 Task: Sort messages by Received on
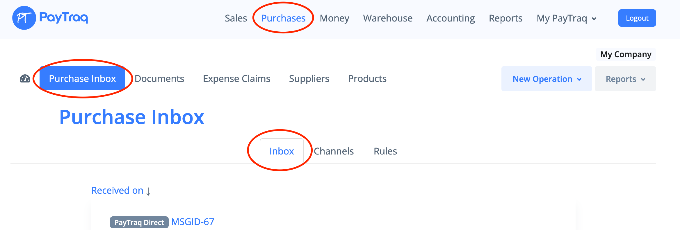(x=117, y=191)
